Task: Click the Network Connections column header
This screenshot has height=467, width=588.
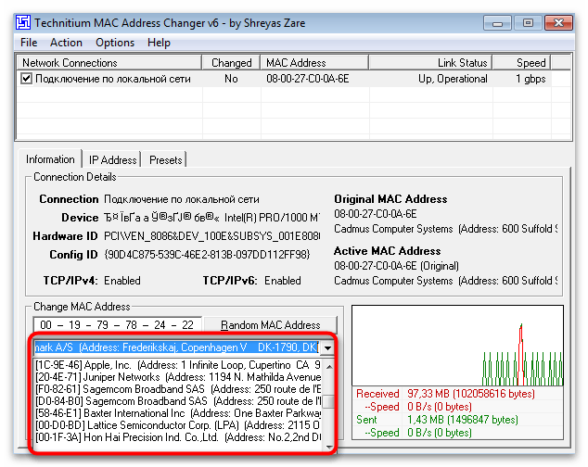Action: [x=109, y=63]
